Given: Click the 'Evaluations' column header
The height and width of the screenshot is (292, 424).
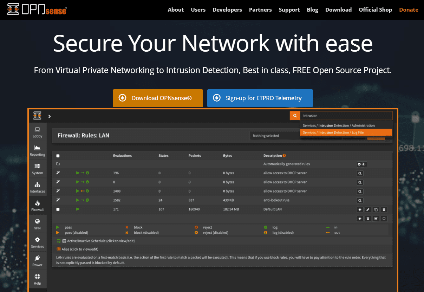Looking at the screenshot, I should (x=122, y=156).
